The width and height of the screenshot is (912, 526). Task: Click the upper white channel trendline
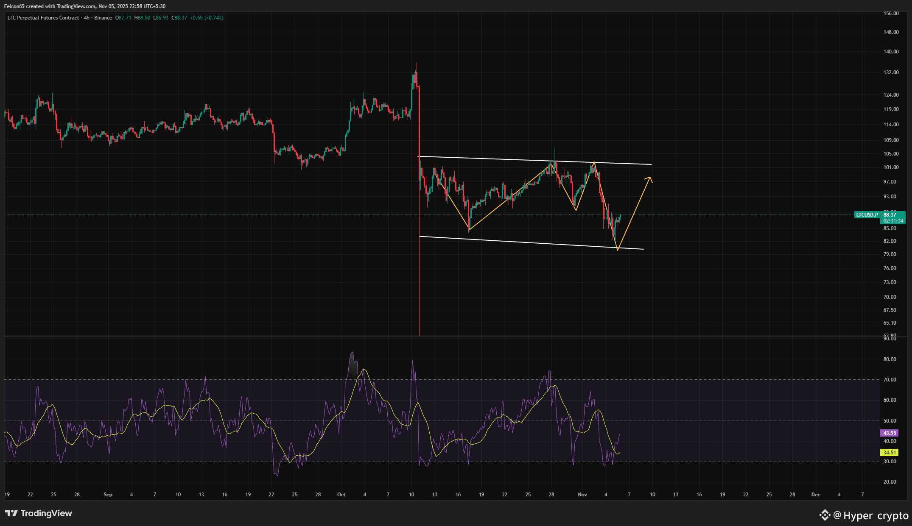coord(488,159)
